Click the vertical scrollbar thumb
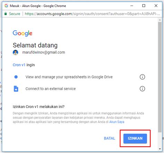The height and width of the screenshot is (153, 164). coord(160,77)
